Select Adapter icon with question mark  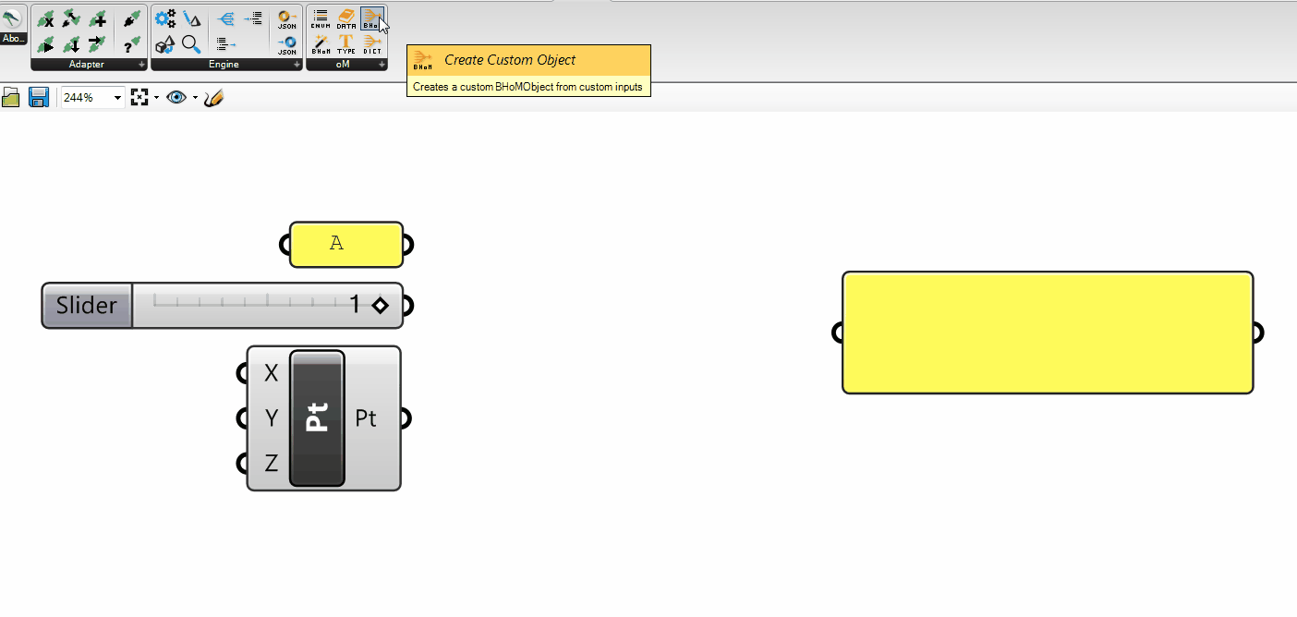click(x=132, y=44)
